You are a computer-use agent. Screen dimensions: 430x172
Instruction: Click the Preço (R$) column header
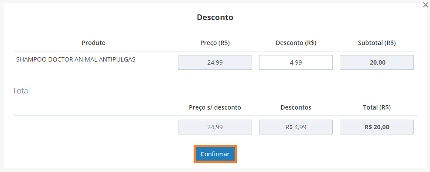coord(215,43)
